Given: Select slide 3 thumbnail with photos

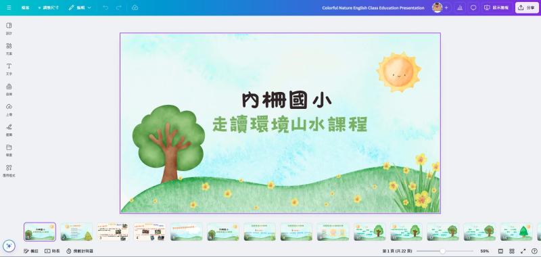Looking at the screenshot, I should coord(113,231).
